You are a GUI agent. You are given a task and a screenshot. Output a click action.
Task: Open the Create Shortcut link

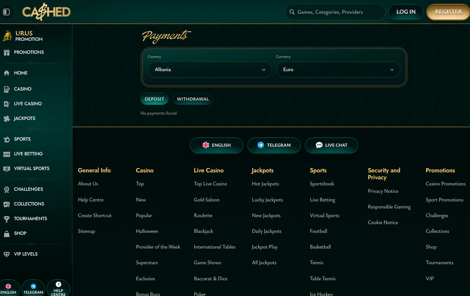[x=95, y=216]
